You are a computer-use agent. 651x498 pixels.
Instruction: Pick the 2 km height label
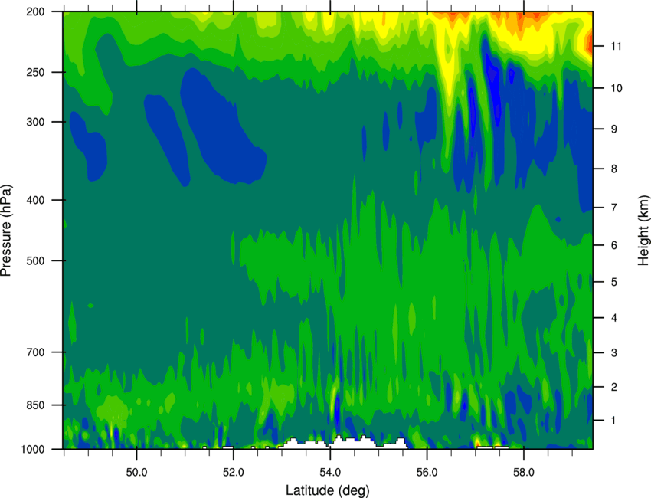[x=614, y=387]
